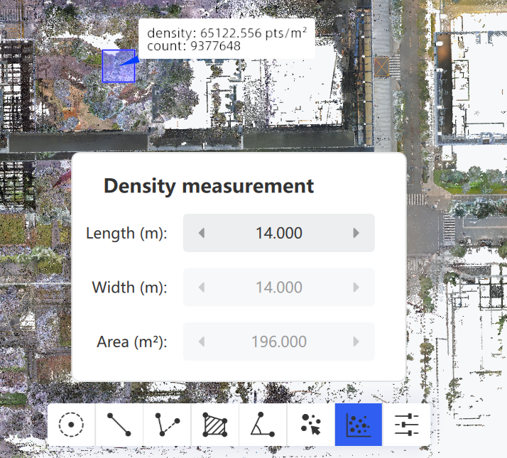Click the Area (m²) label
The width and height of the screenshot is (507, 458).
tap(132, 342)
